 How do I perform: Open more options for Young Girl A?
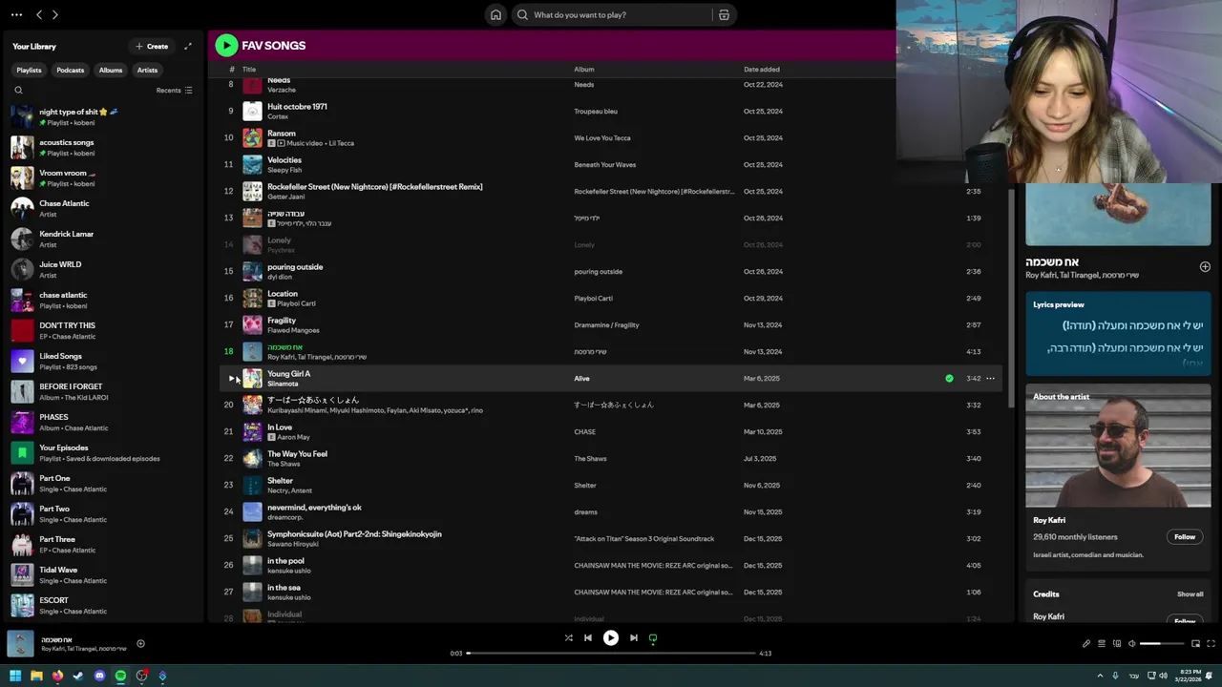click(x=990, y=379)
